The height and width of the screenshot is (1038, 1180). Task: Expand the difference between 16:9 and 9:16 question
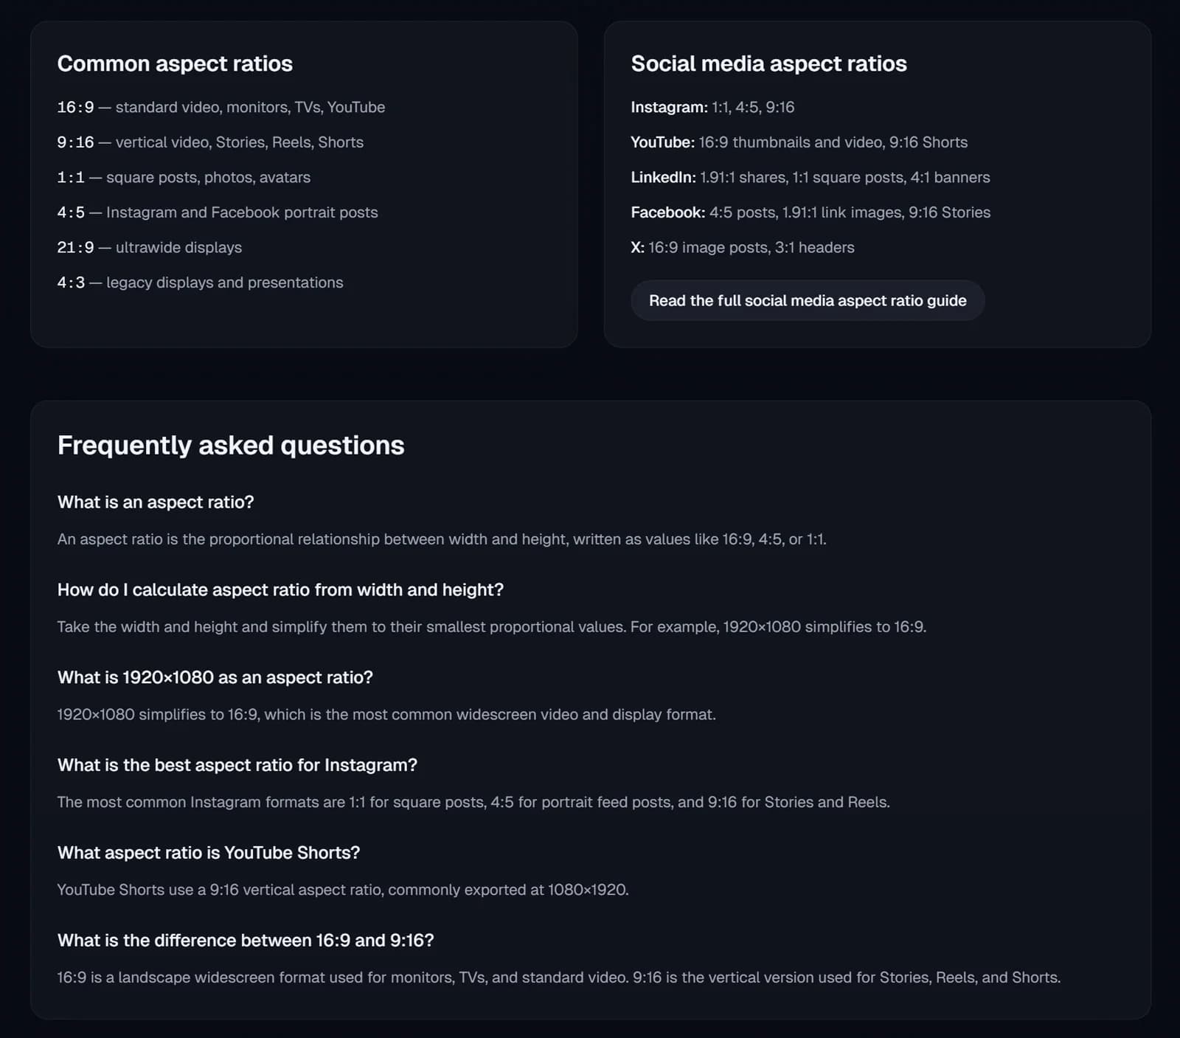246,940
